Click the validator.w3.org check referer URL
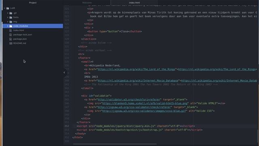Screen dimensions: 259x146 pos(129,99)
